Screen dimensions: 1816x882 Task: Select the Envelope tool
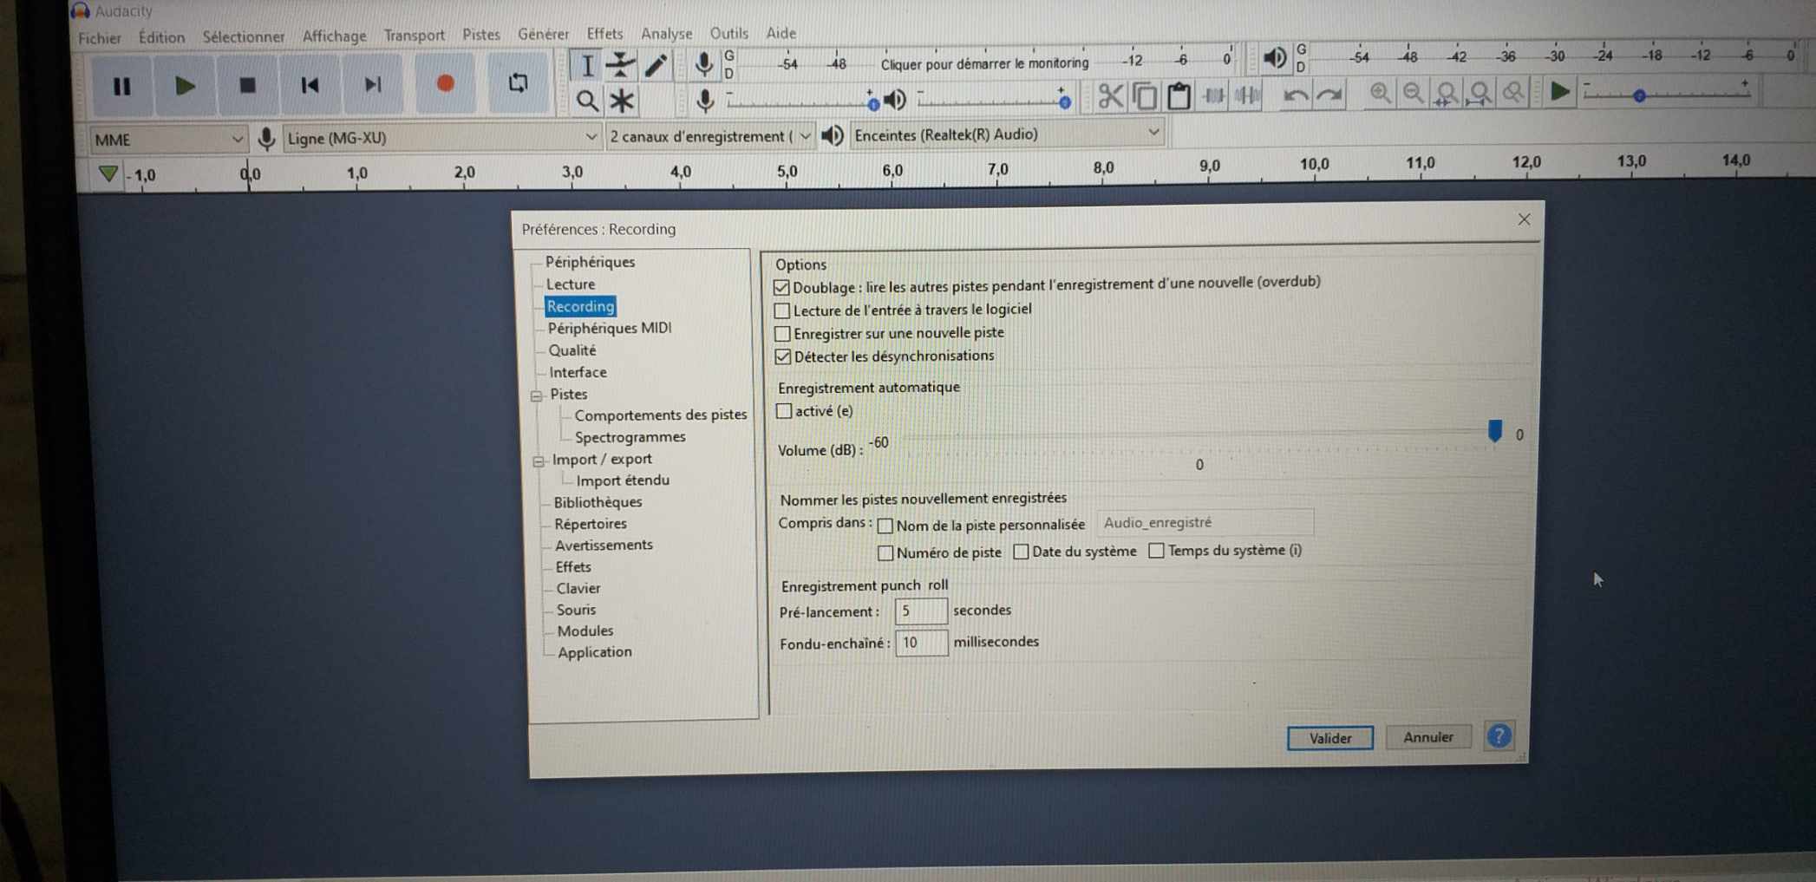tap(620, 65)
